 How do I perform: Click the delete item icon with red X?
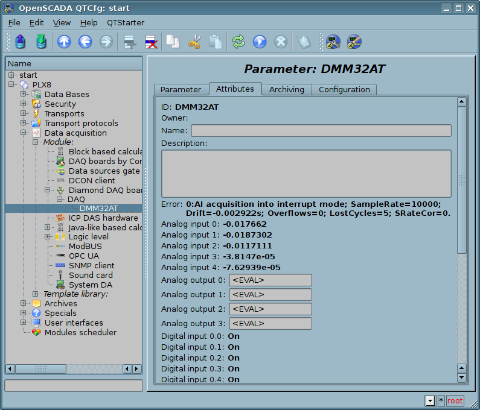click(150, 42)
